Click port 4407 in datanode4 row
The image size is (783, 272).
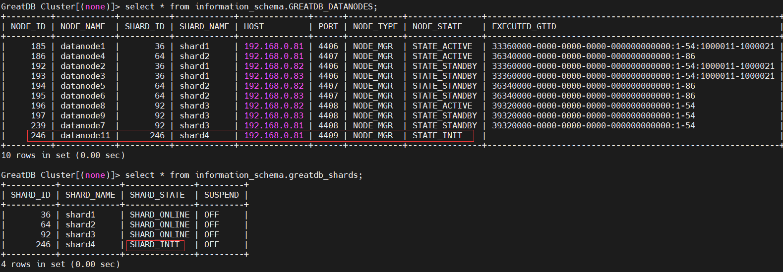328,56
